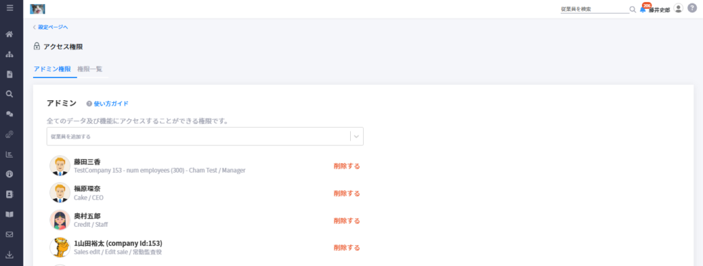
Task: Click 藤田三香's avatar
Action: (60, 166)
